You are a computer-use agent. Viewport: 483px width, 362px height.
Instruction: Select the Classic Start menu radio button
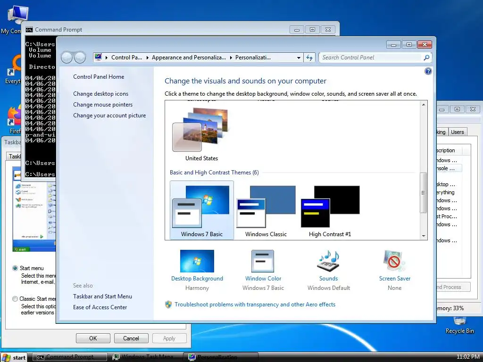click(x=15, y=299)
